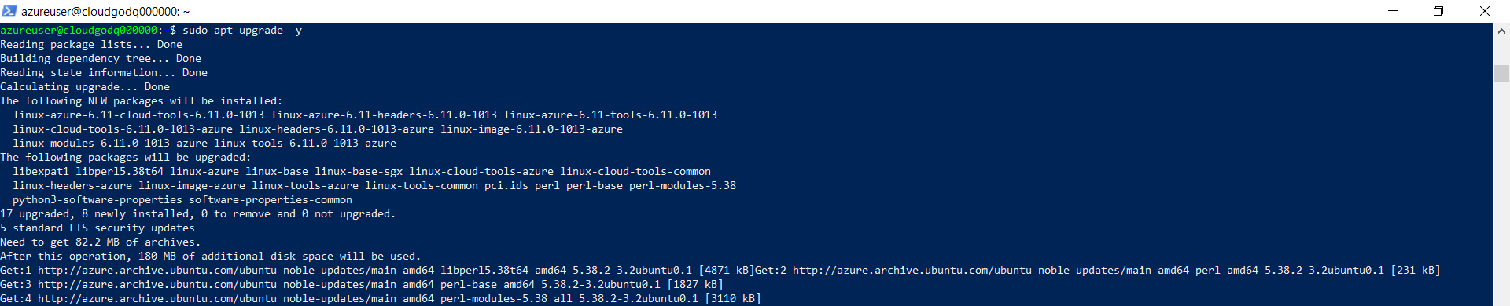Close the azureuser terminal window
This screenshot has width=1510, height=306.
[x=1485, y=11]
